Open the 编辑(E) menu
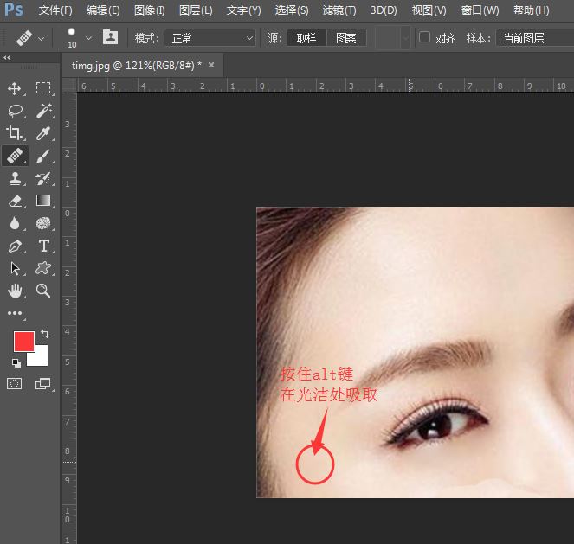 pos(103,10)
